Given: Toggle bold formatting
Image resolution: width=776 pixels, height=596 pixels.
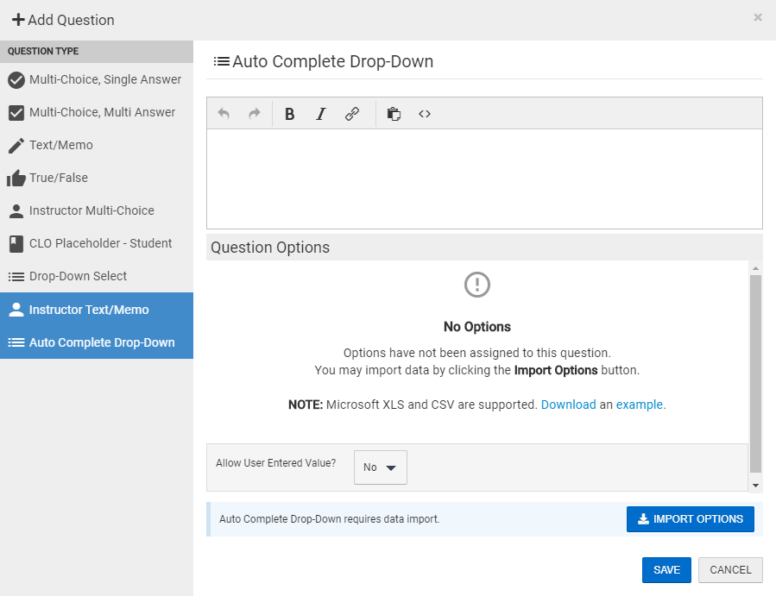Looking at the screenshot, I should click(289, 114).
